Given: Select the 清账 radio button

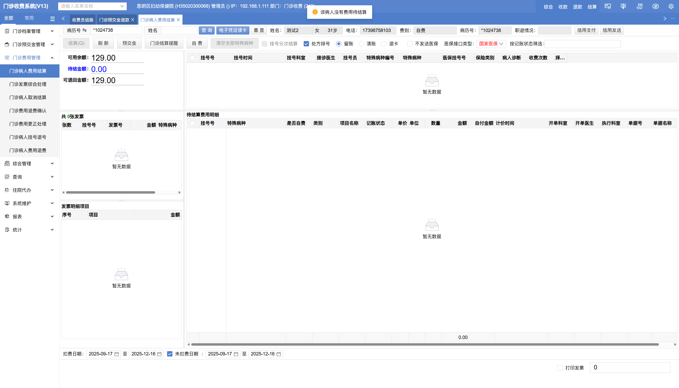Looking at the screenshot, I should (361, 44).
